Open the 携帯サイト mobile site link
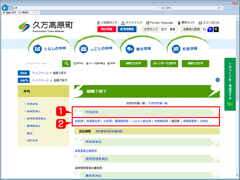 click(x=186, y=22)
